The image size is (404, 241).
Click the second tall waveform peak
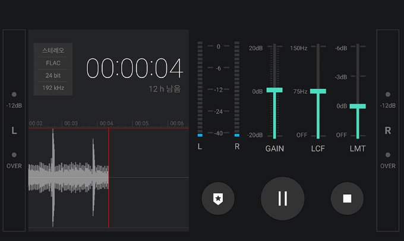point(93,177)
